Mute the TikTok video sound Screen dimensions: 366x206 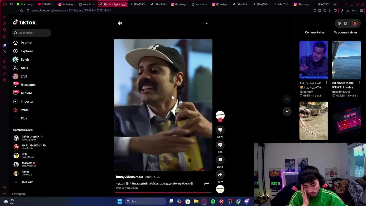[x=120, y=23]
